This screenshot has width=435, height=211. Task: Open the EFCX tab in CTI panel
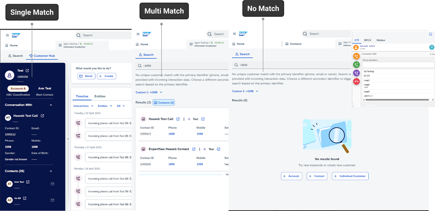point(367,40)
